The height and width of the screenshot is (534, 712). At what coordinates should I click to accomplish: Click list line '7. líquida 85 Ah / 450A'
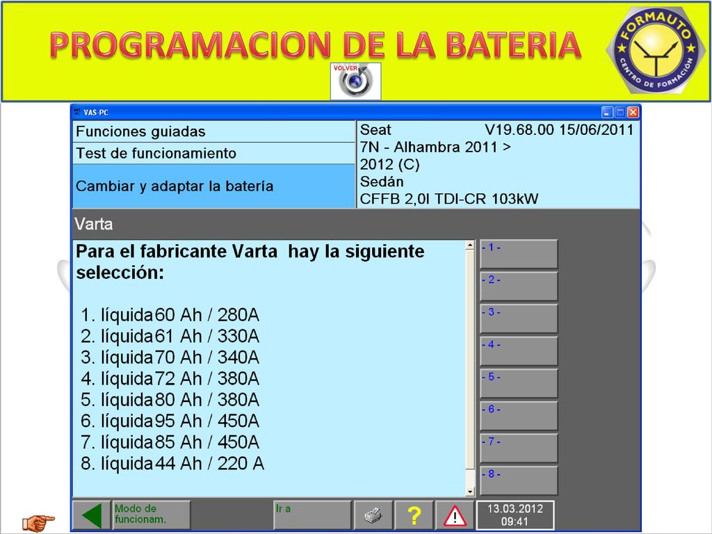coord(170,442)
